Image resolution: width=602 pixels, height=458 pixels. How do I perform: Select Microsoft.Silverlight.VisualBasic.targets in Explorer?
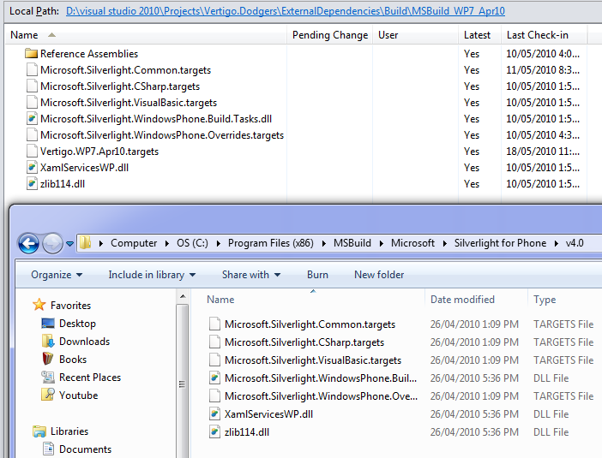313,360
